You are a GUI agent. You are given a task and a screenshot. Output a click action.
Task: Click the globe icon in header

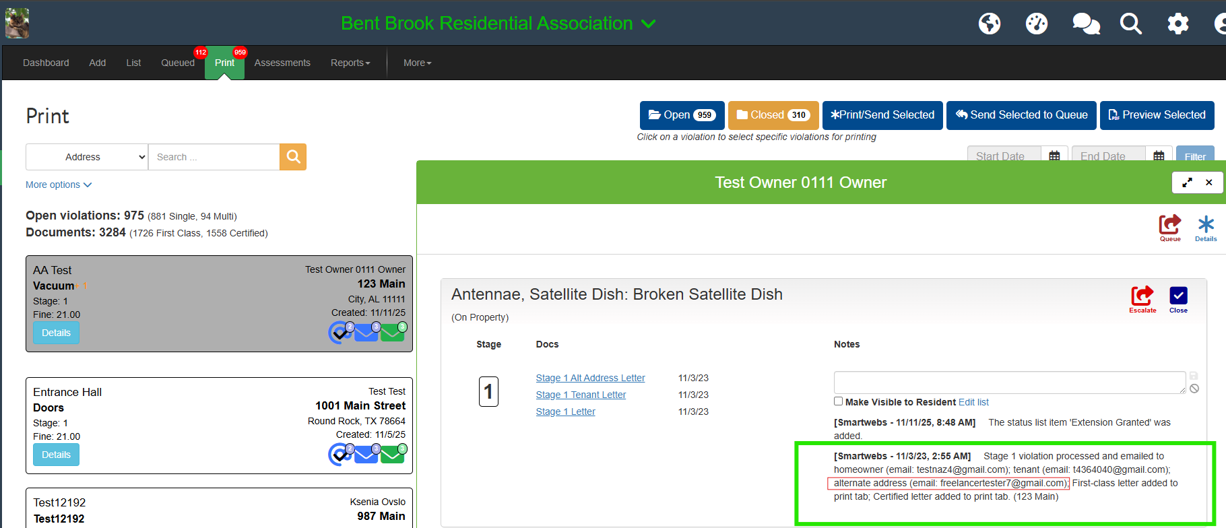(x=990, y=24)
